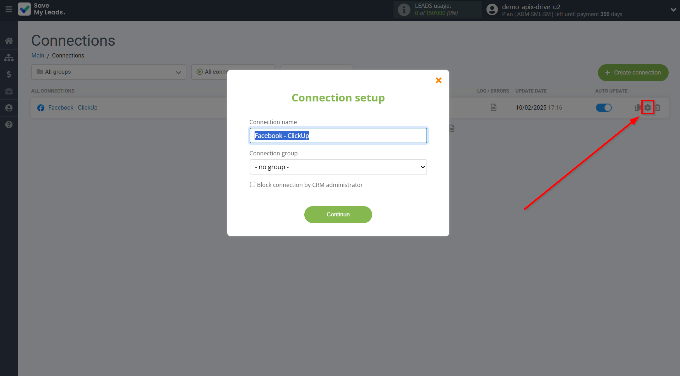680x376 pixels.
Task: Toggle the auto update switch off
Action: (x=604, y=107)
